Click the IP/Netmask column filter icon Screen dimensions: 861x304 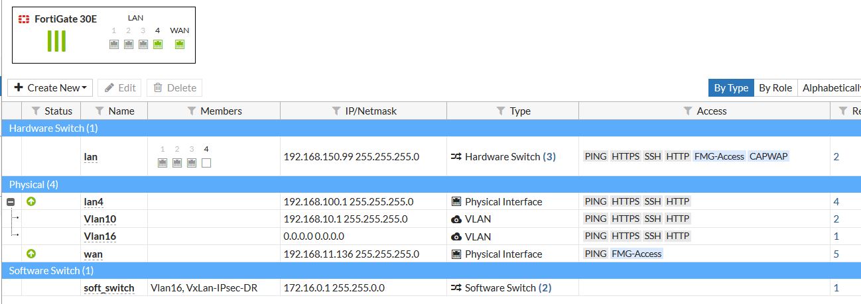pyautogui.click(x=336, y=111)
